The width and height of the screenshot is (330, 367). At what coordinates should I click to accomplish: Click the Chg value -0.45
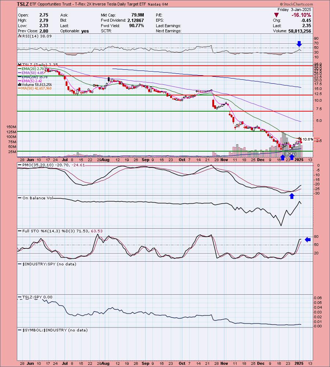[x=306, y=20]
